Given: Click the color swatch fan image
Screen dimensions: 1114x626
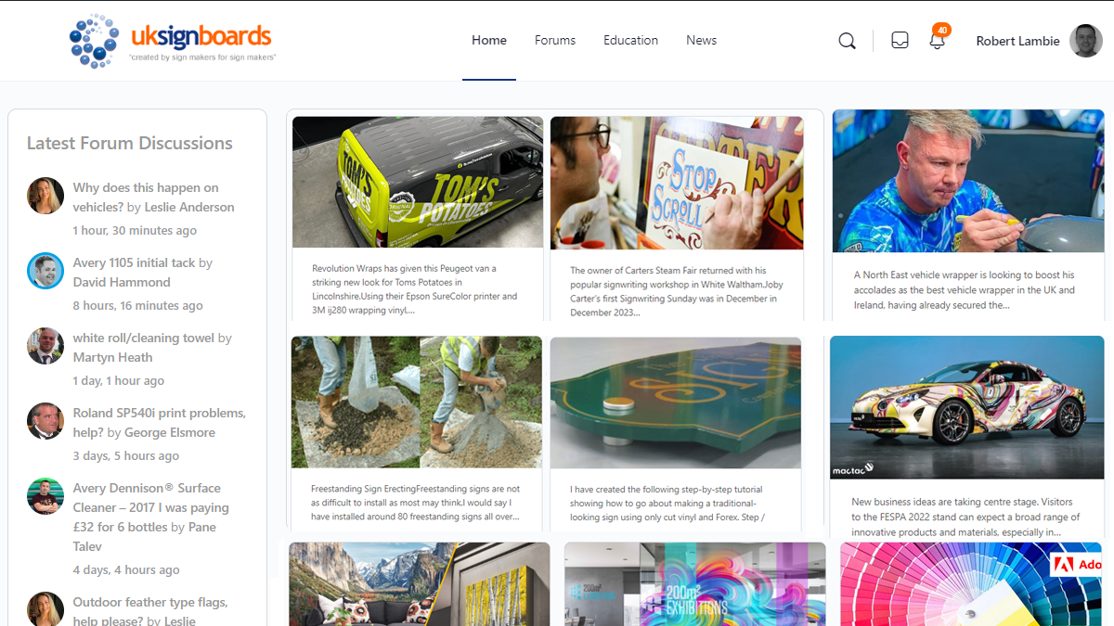Looking at the screenshot, I should (971, 584).
